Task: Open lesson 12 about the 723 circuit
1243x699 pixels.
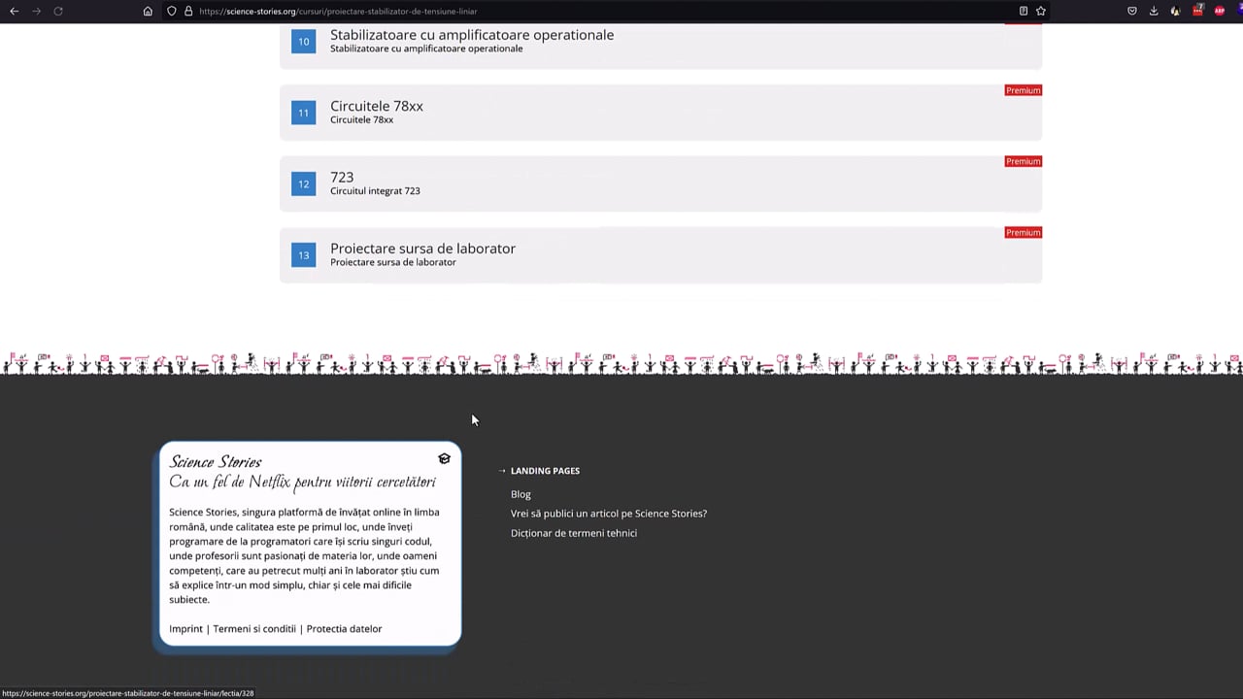Action: (x=660, y=183)
